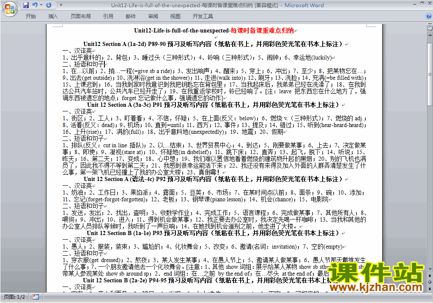Viewport: 433px width, 303px height.
Task: Click the split-window handle above ruler icon
Action: [430, 24]
